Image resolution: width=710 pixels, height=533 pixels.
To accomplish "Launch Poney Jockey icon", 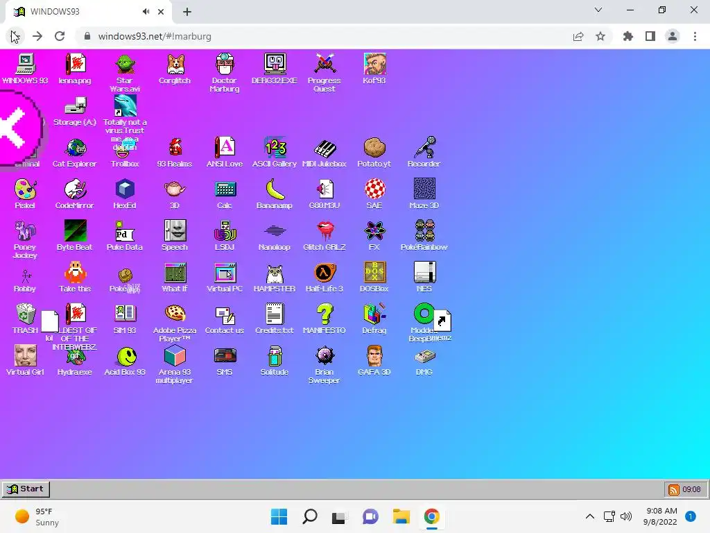I will click(x=26, y=231).
